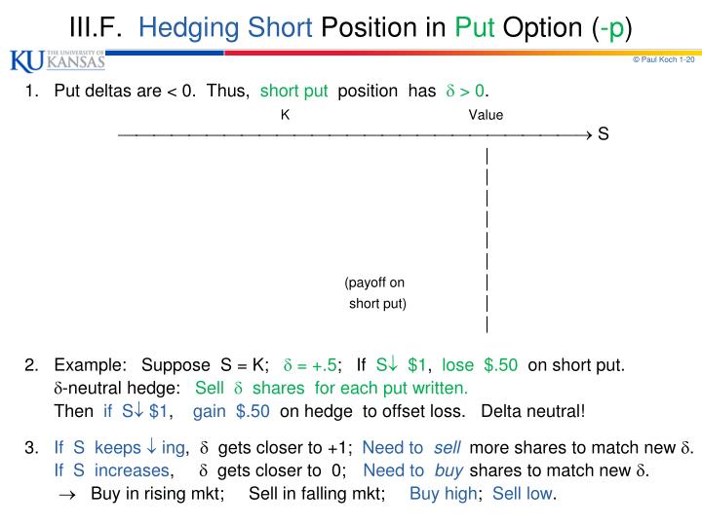Click the copyright Paul Koch 1-20 text
Screen dimensions: 702x526
[664, 59]
